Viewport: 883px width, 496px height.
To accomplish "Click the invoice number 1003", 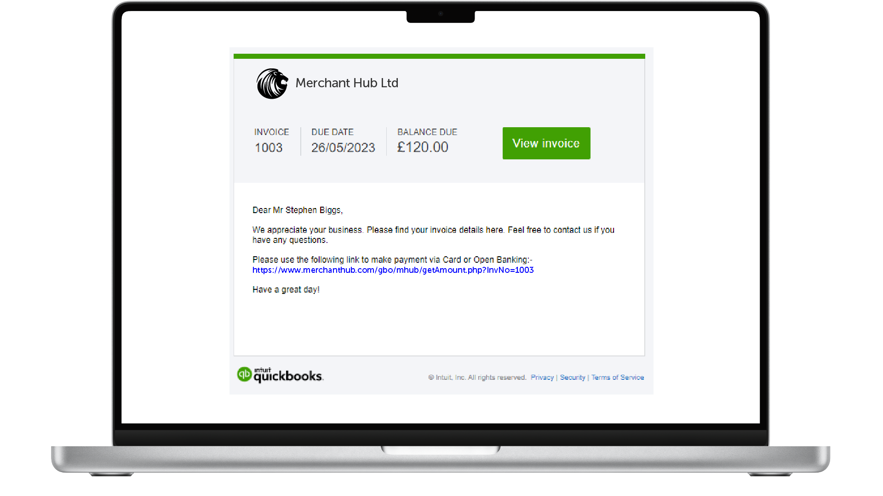I will [x=269, y=148].
